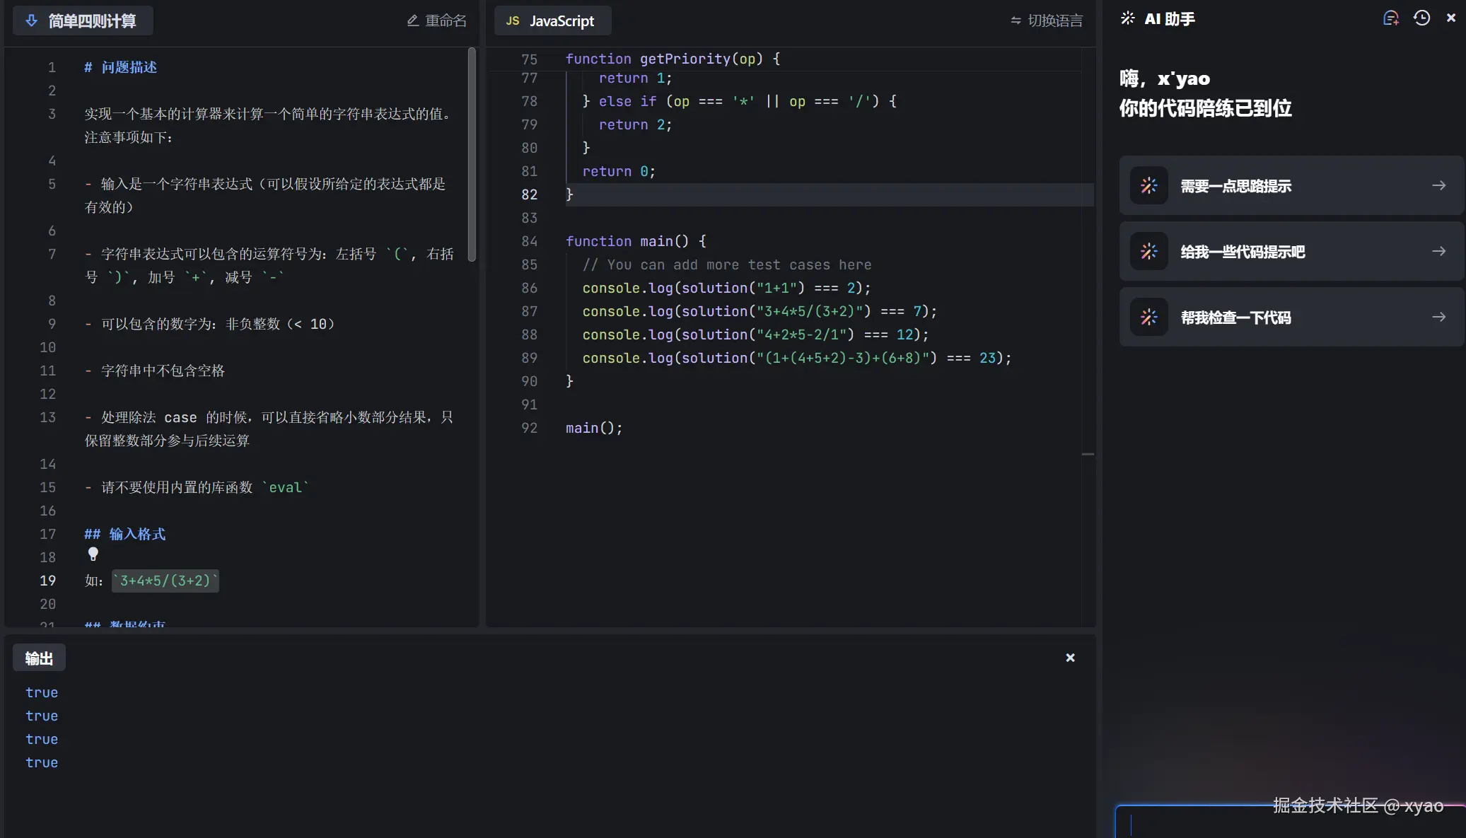Click 切换语言 to switch language
This screenshot has height=838, width=1466.
pos(1047,21)
